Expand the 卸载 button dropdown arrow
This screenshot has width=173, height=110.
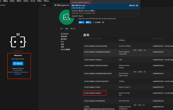pyautogui.click(x=90, y=22)
